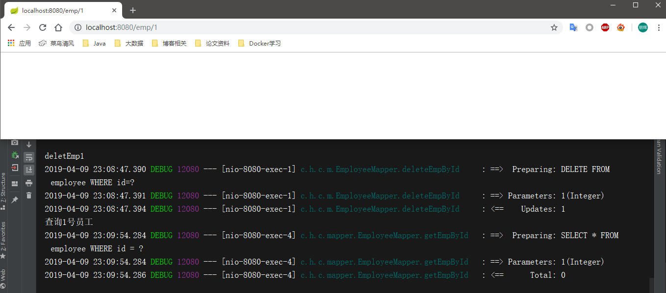Click the console vertical scrollbar

pos(652,285)
